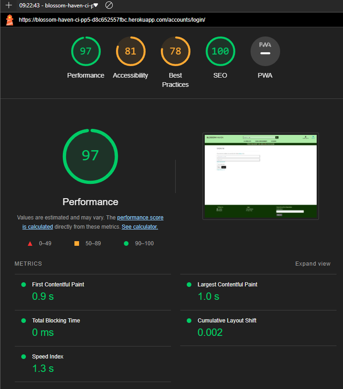The width and height of the screenshot is (343, 389).
Task: Toggle Expand view for metrics
Action: click(312, 264)
